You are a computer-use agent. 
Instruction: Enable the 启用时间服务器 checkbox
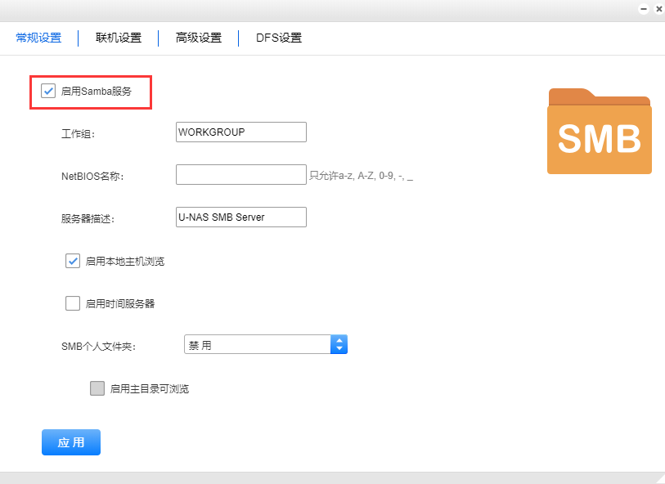pyautogui.click(x=73, y=303)
